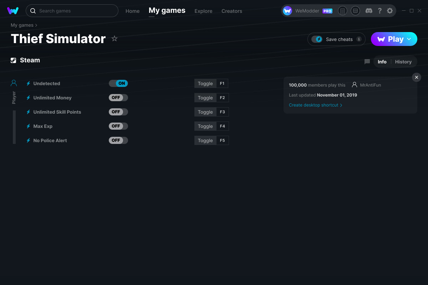Close the info panel
This screenshot has width=428, height=285.
click(417, 77)
